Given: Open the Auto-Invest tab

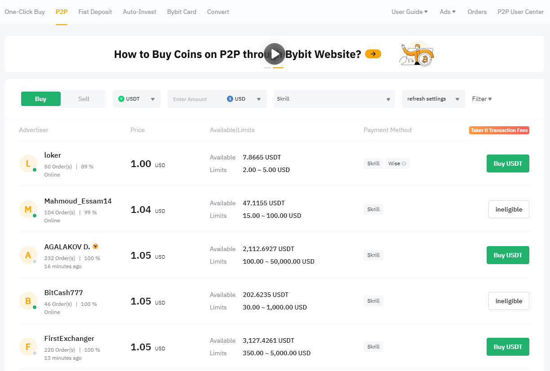Looking at the screenshot, I should (140, 12).
